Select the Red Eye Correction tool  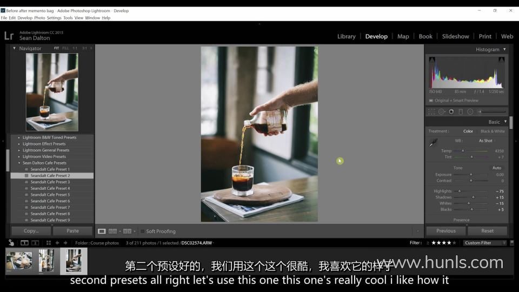tap(451, 112)
